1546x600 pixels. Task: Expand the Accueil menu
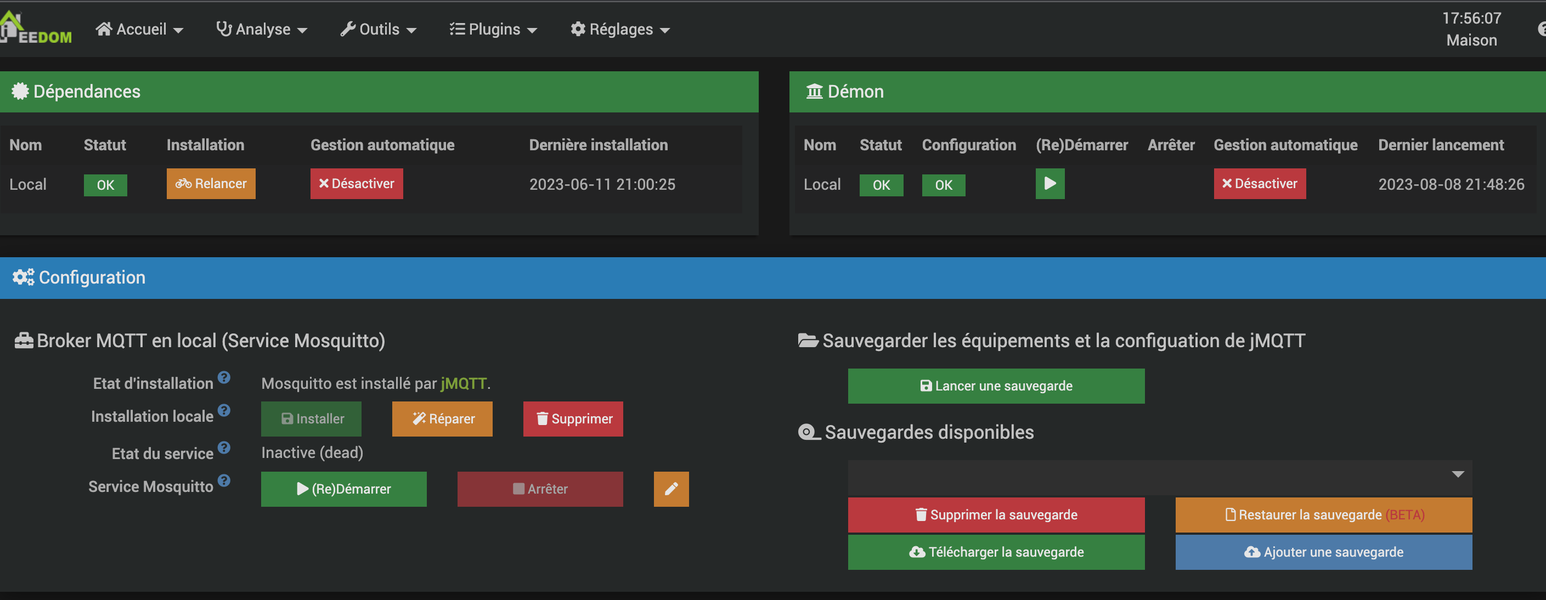point(139,30)
